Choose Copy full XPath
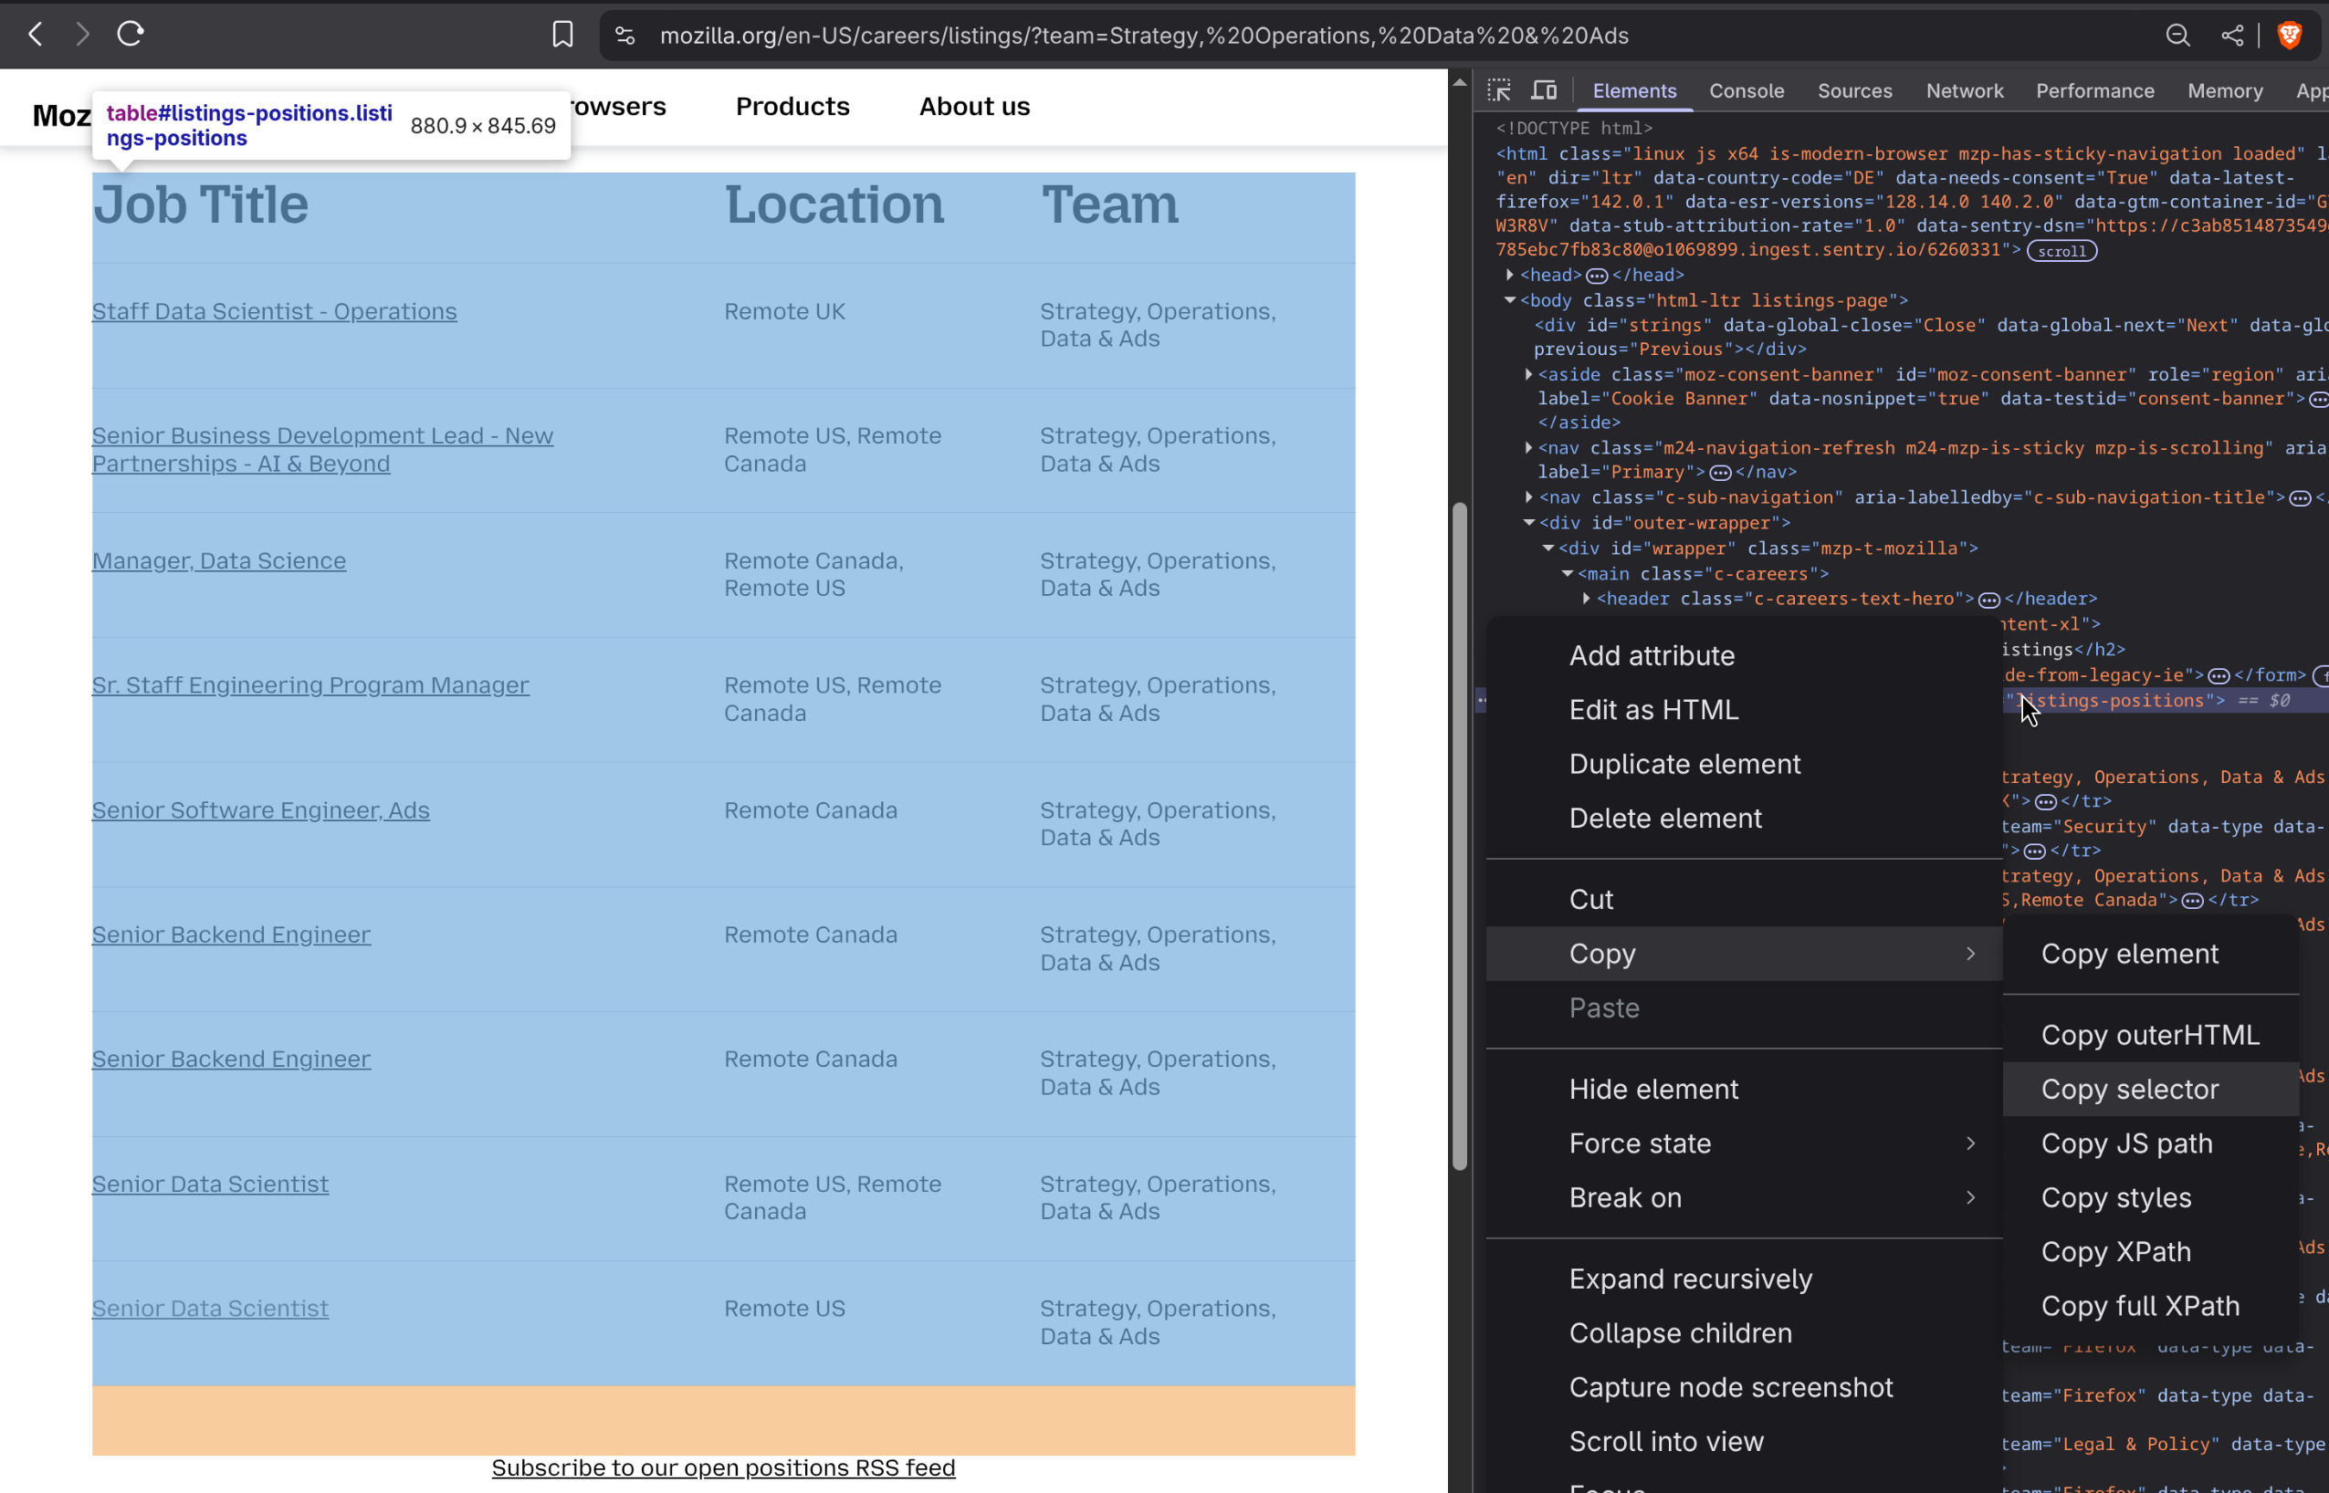The width and height of the screenshot is (2329, 1493). pyautogui.click(x=2150, y=1308)
